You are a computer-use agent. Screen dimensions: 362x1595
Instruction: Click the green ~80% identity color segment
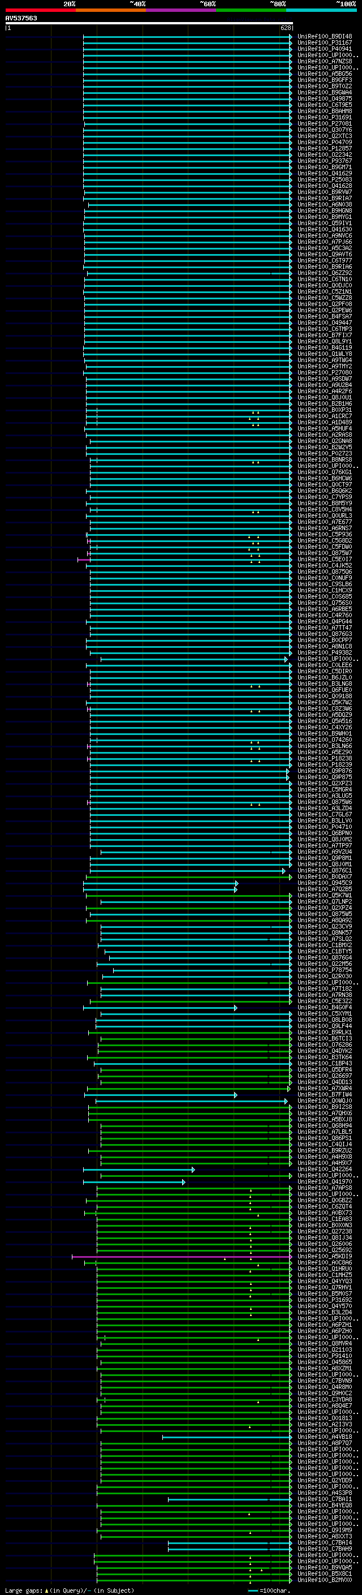[x=251, y=10]
